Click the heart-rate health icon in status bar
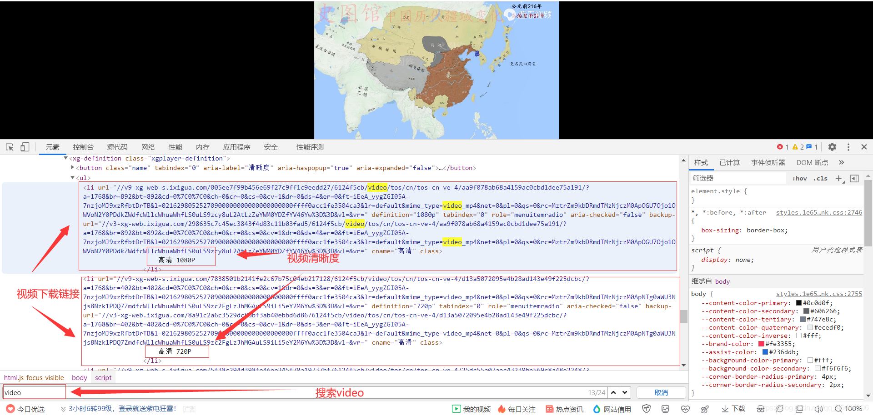The height and width of the screenshot is (416, 873). click(685, 409)
